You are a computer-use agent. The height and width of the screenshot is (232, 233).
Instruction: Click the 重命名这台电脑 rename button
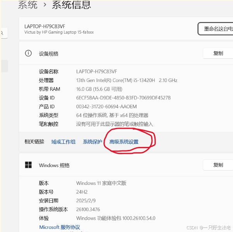click(x=215, y=29)
